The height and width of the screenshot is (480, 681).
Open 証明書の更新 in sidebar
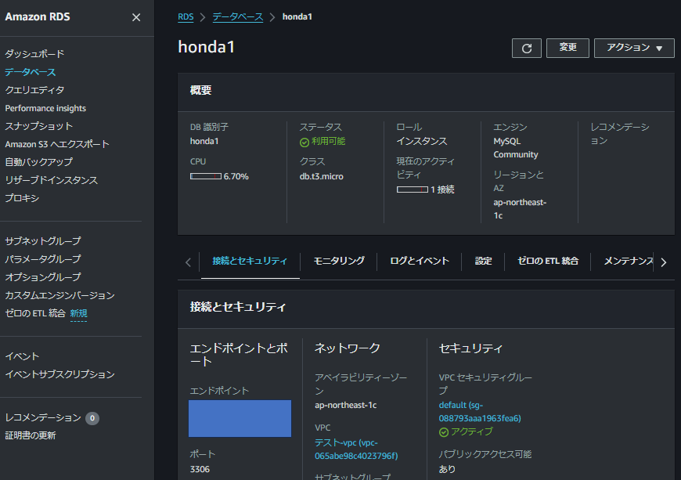point(31,435)
